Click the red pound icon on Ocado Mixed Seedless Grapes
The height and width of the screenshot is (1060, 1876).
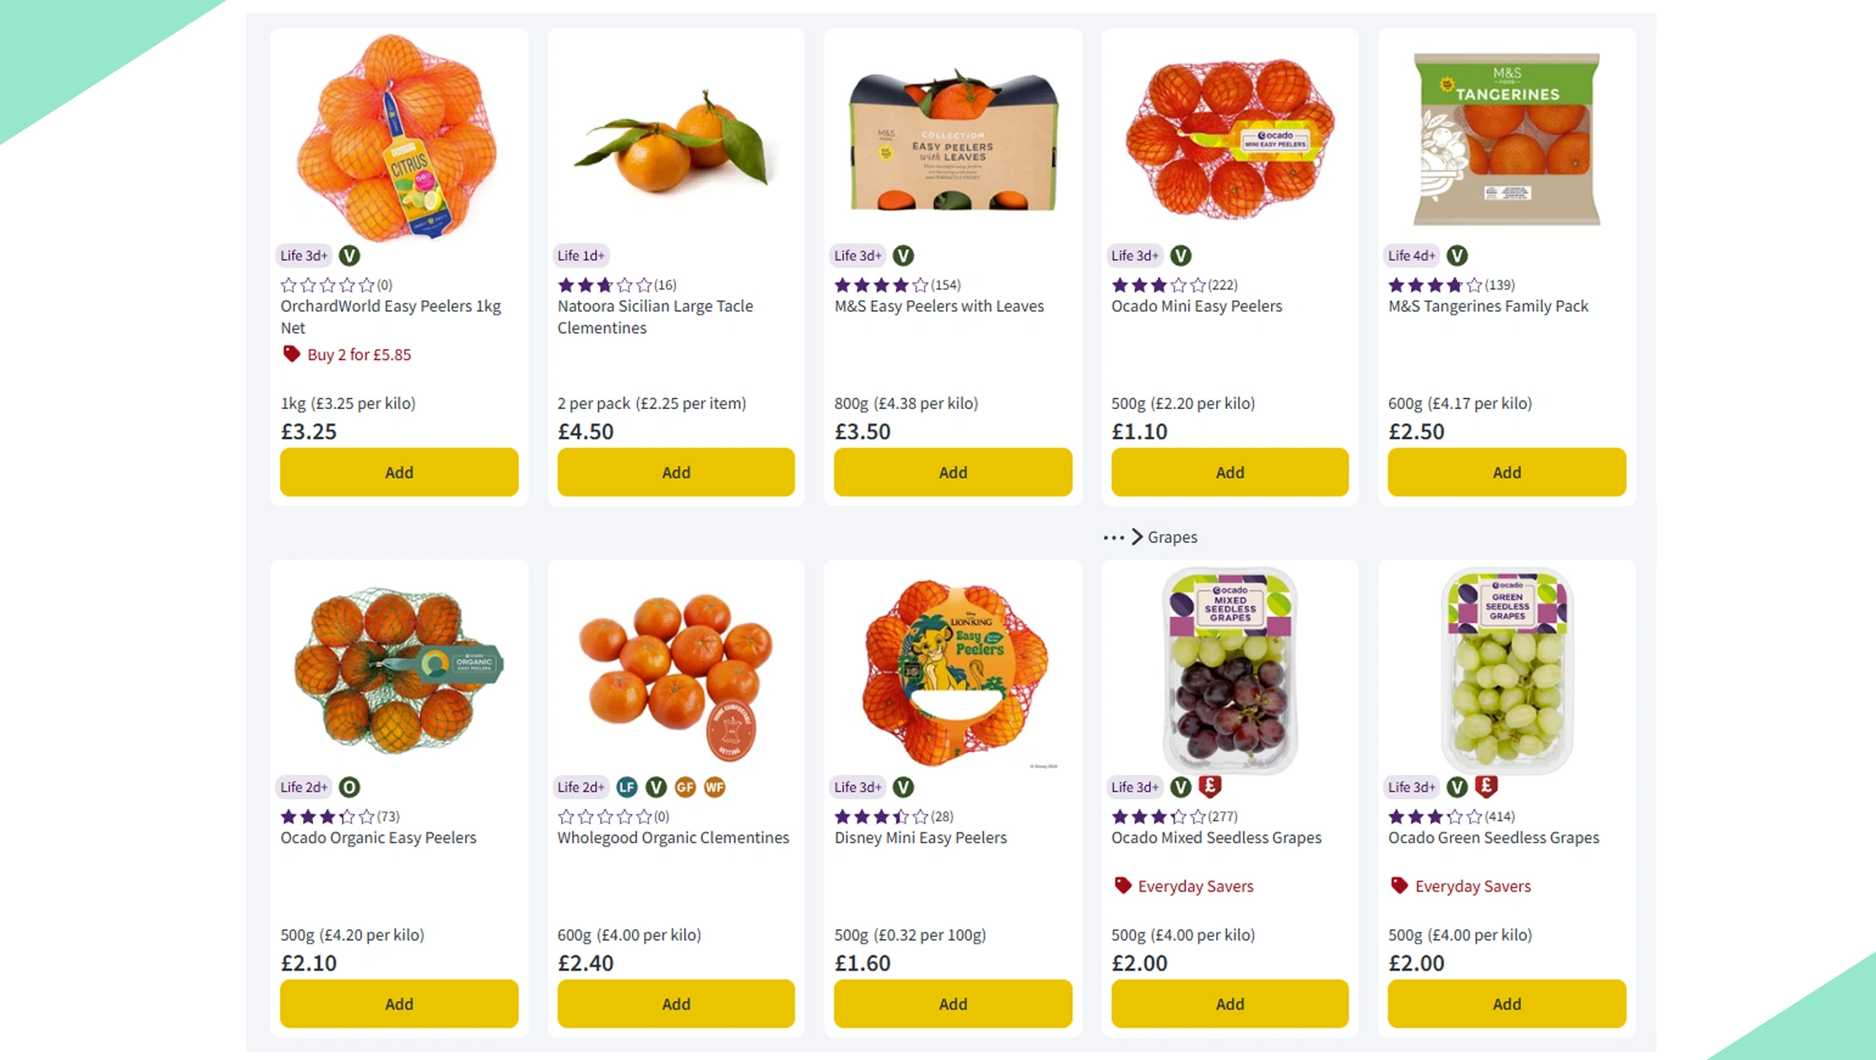click(1210, 786)
